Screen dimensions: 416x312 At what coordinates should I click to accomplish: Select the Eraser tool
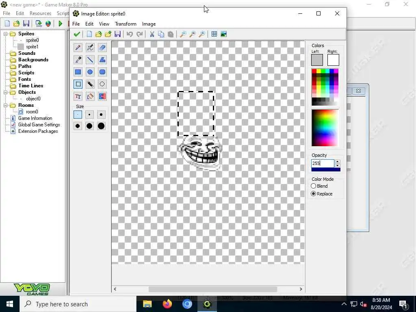(102, 48)
